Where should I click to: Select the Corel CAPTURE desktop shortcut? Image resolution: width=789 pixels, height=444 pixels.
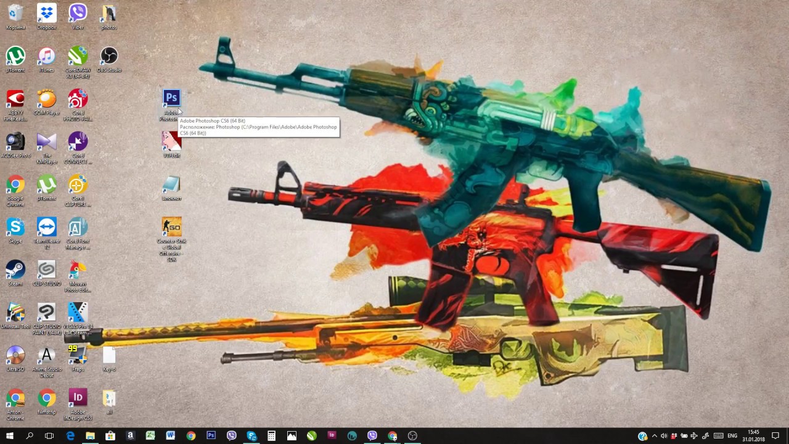coord(78,191)
